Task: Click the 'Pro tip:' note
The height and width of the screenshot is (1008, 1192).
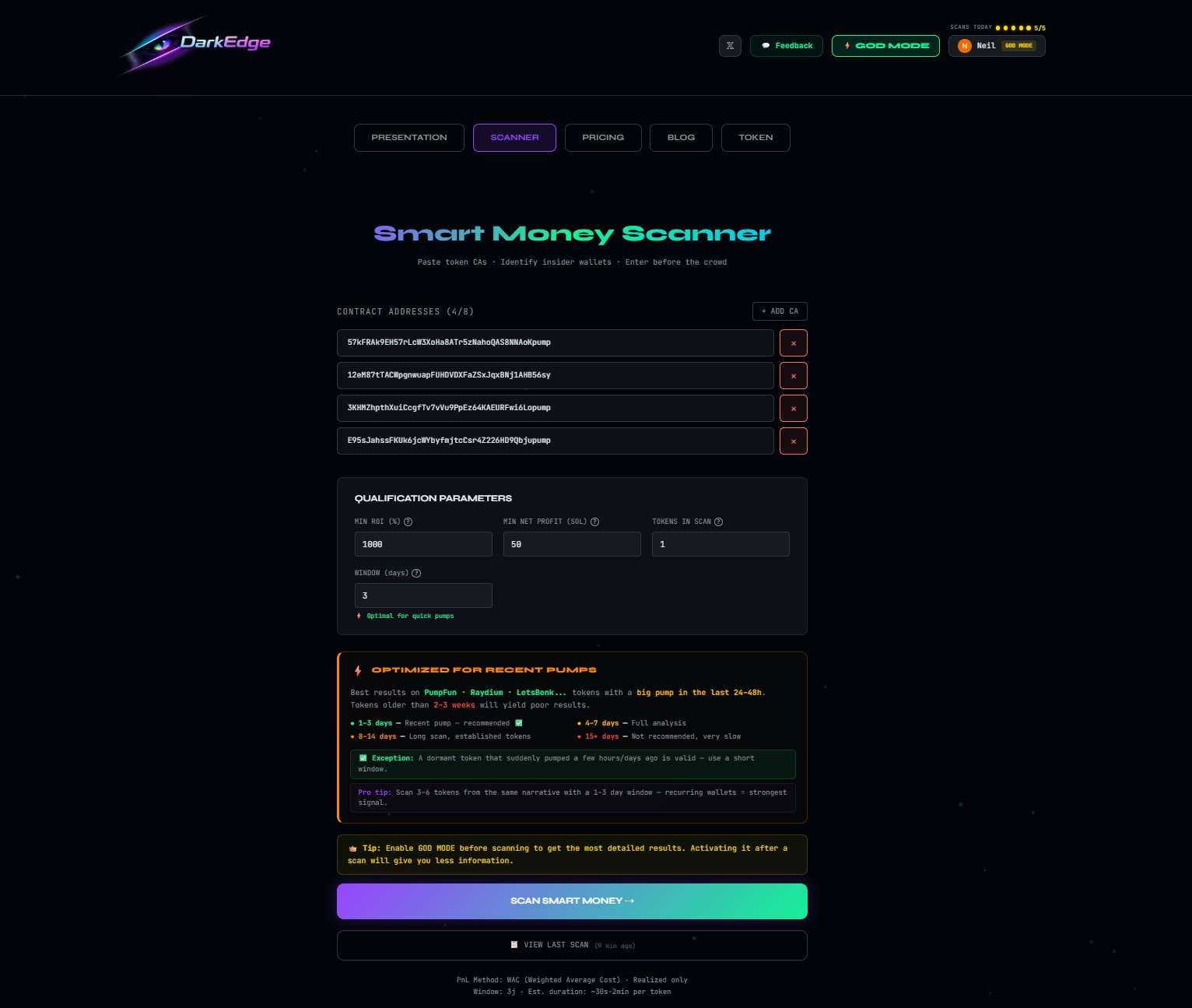Action: 573,798
